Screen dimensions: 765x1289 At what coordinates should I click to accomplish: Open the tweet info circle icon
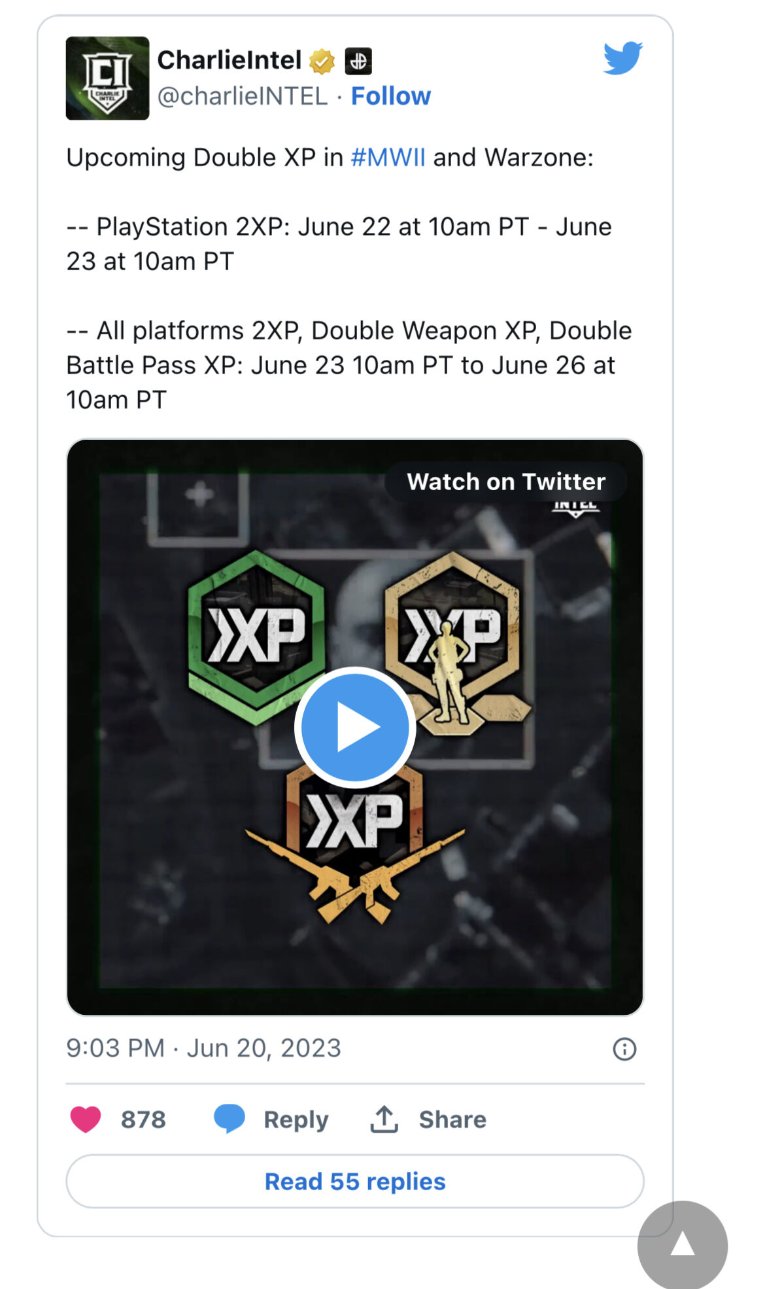(x=624, y=1049)
